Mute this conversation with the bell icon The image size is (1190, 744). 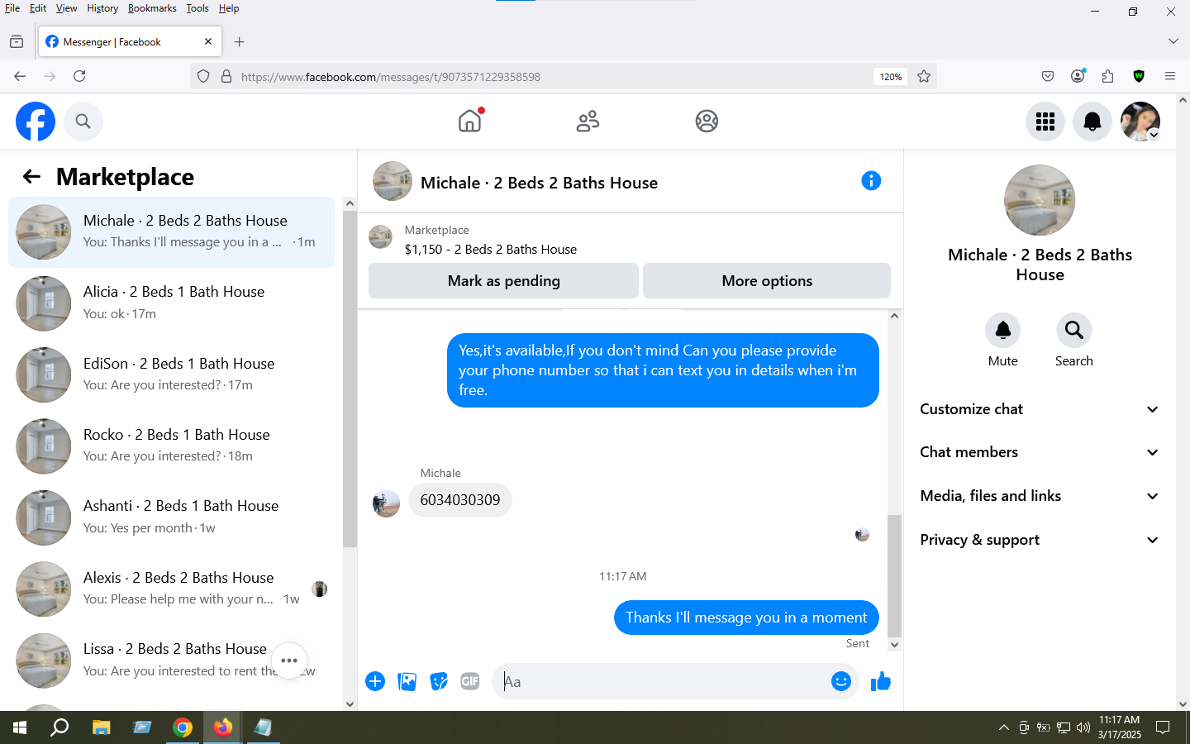tap(1003, 331)
